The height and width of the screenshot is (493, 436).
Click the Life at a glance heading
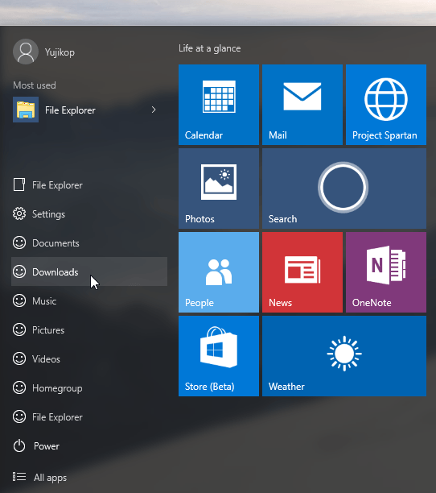pos(210,48)
